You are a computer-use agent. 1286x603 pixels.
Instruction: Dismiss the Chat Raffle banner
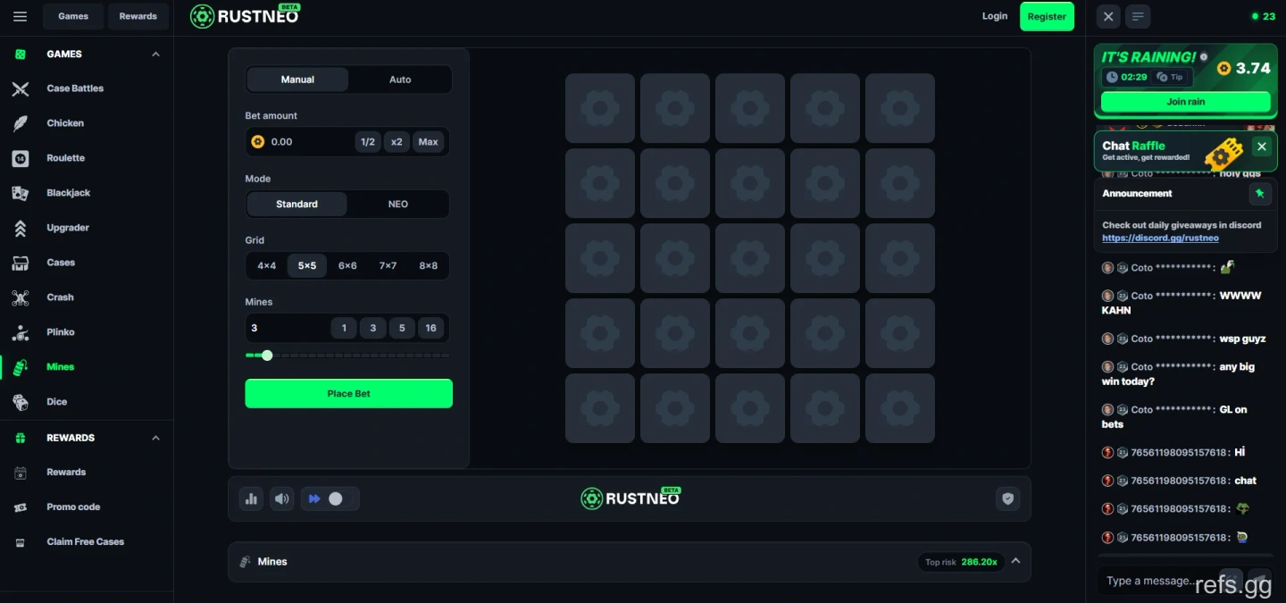pyautogui.click(x=1262, y=147)
